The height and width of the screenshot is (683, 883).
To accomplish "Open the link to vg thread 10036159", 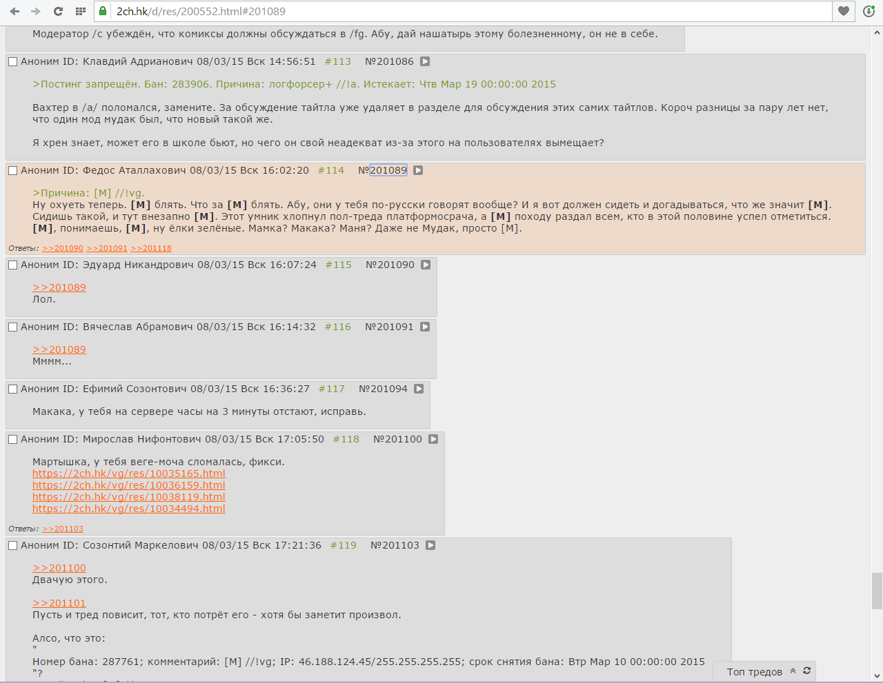I will click(129, 485).
